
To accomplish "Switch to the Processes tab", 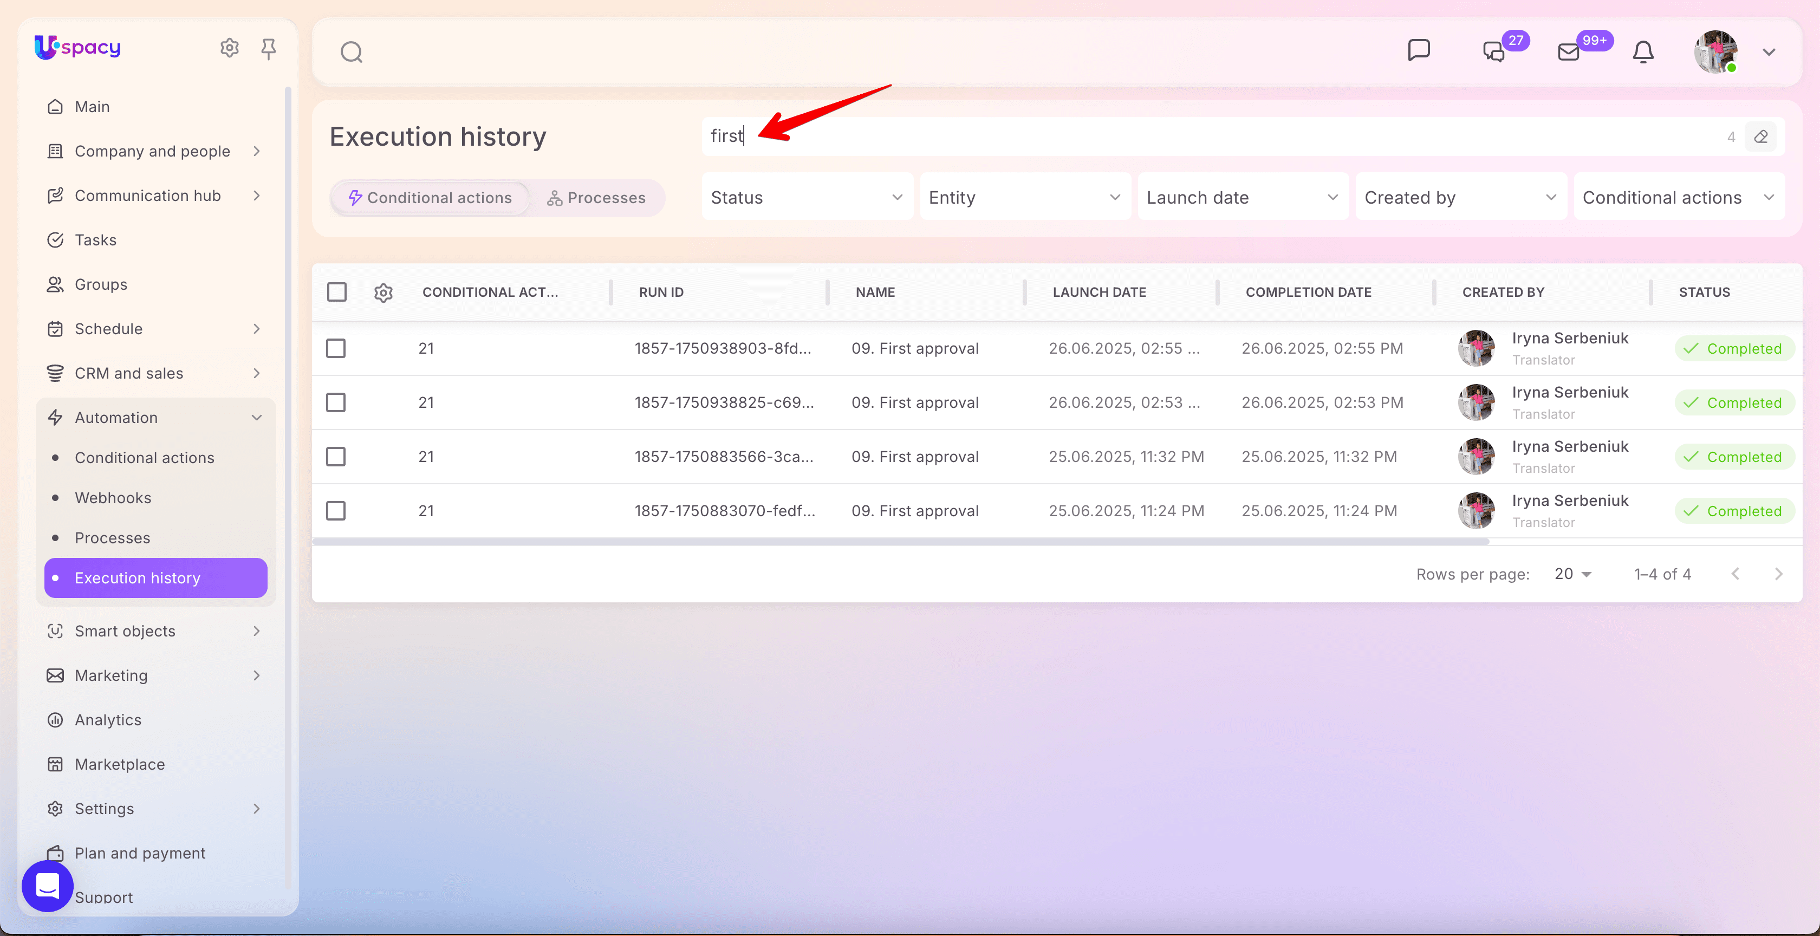I will [596, 198].
